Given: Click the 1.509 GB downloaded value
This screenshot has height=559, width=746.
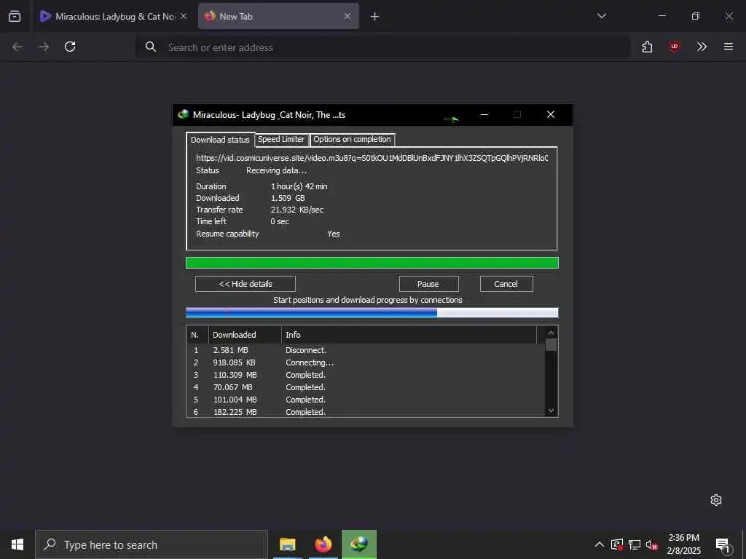Looking at the screenshot, I should (288, 198).
